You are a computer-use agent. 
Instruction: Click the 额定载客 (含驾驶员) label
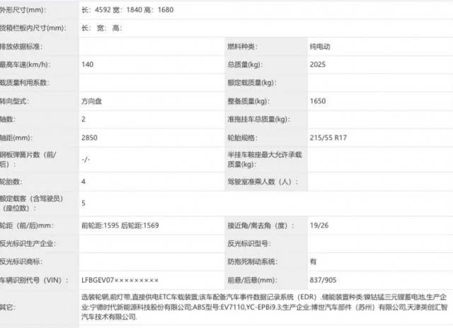[x=31, y=204]
